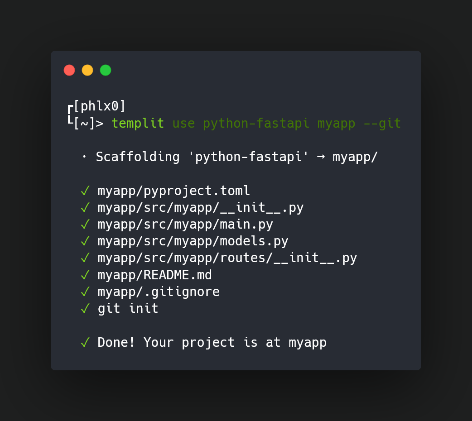Viewport: 472px width, 421px height.
Task: Click the green templit command word
Action: (138, 123)
